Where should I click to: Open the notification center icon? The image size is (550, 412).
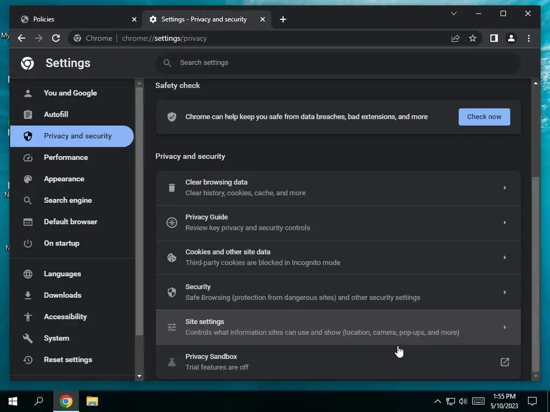coord(532,401)
